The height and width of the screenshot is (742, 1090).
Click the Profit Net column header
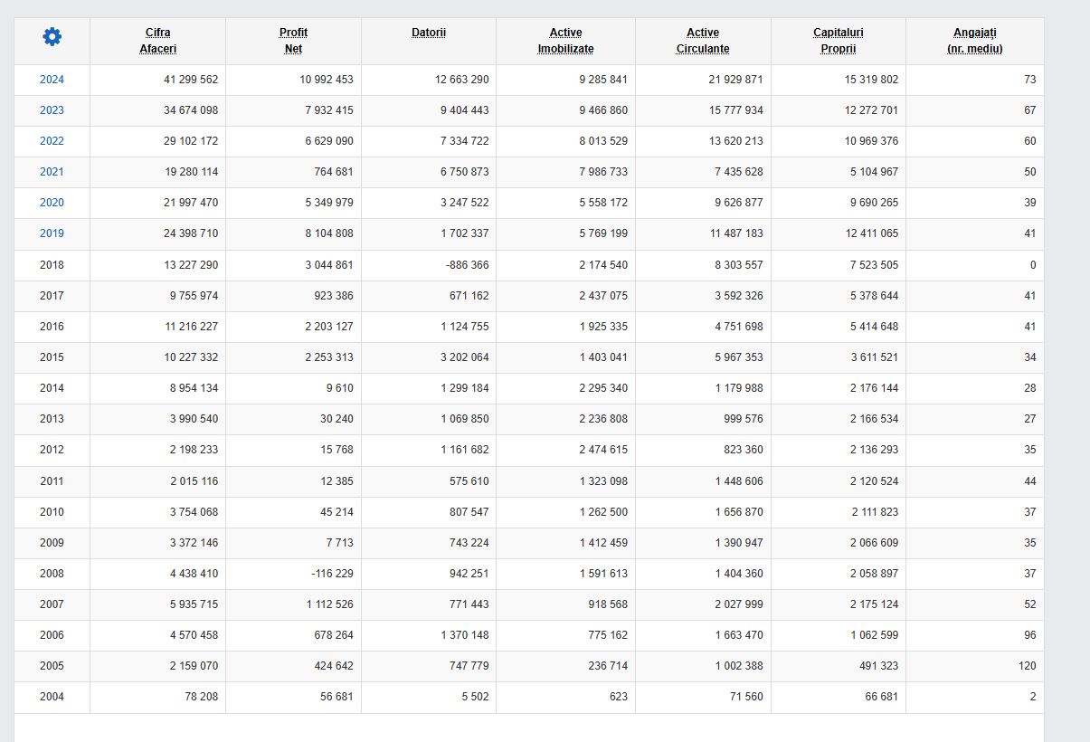(293, 41)
